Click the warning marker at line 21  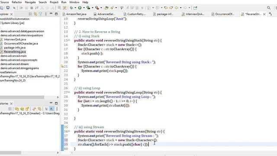(x=62, y=66)
